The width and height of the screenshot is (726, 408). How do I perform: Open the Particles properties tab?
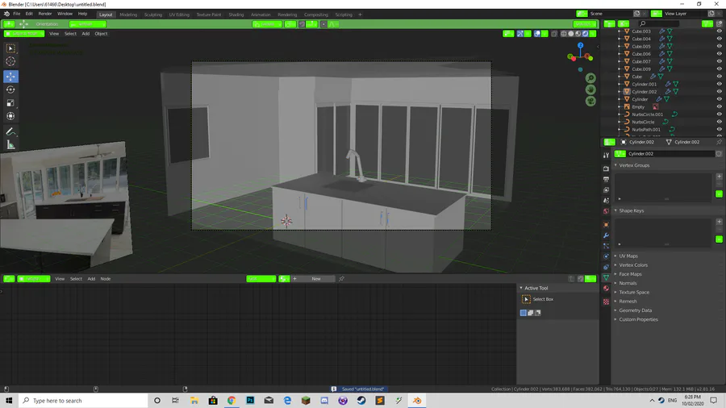coord(606,246)
